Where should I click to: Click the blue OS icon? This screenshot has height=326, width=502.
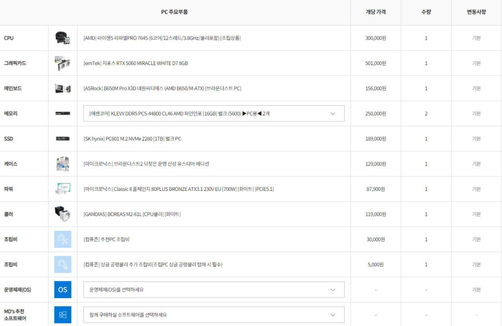[62, 290]
